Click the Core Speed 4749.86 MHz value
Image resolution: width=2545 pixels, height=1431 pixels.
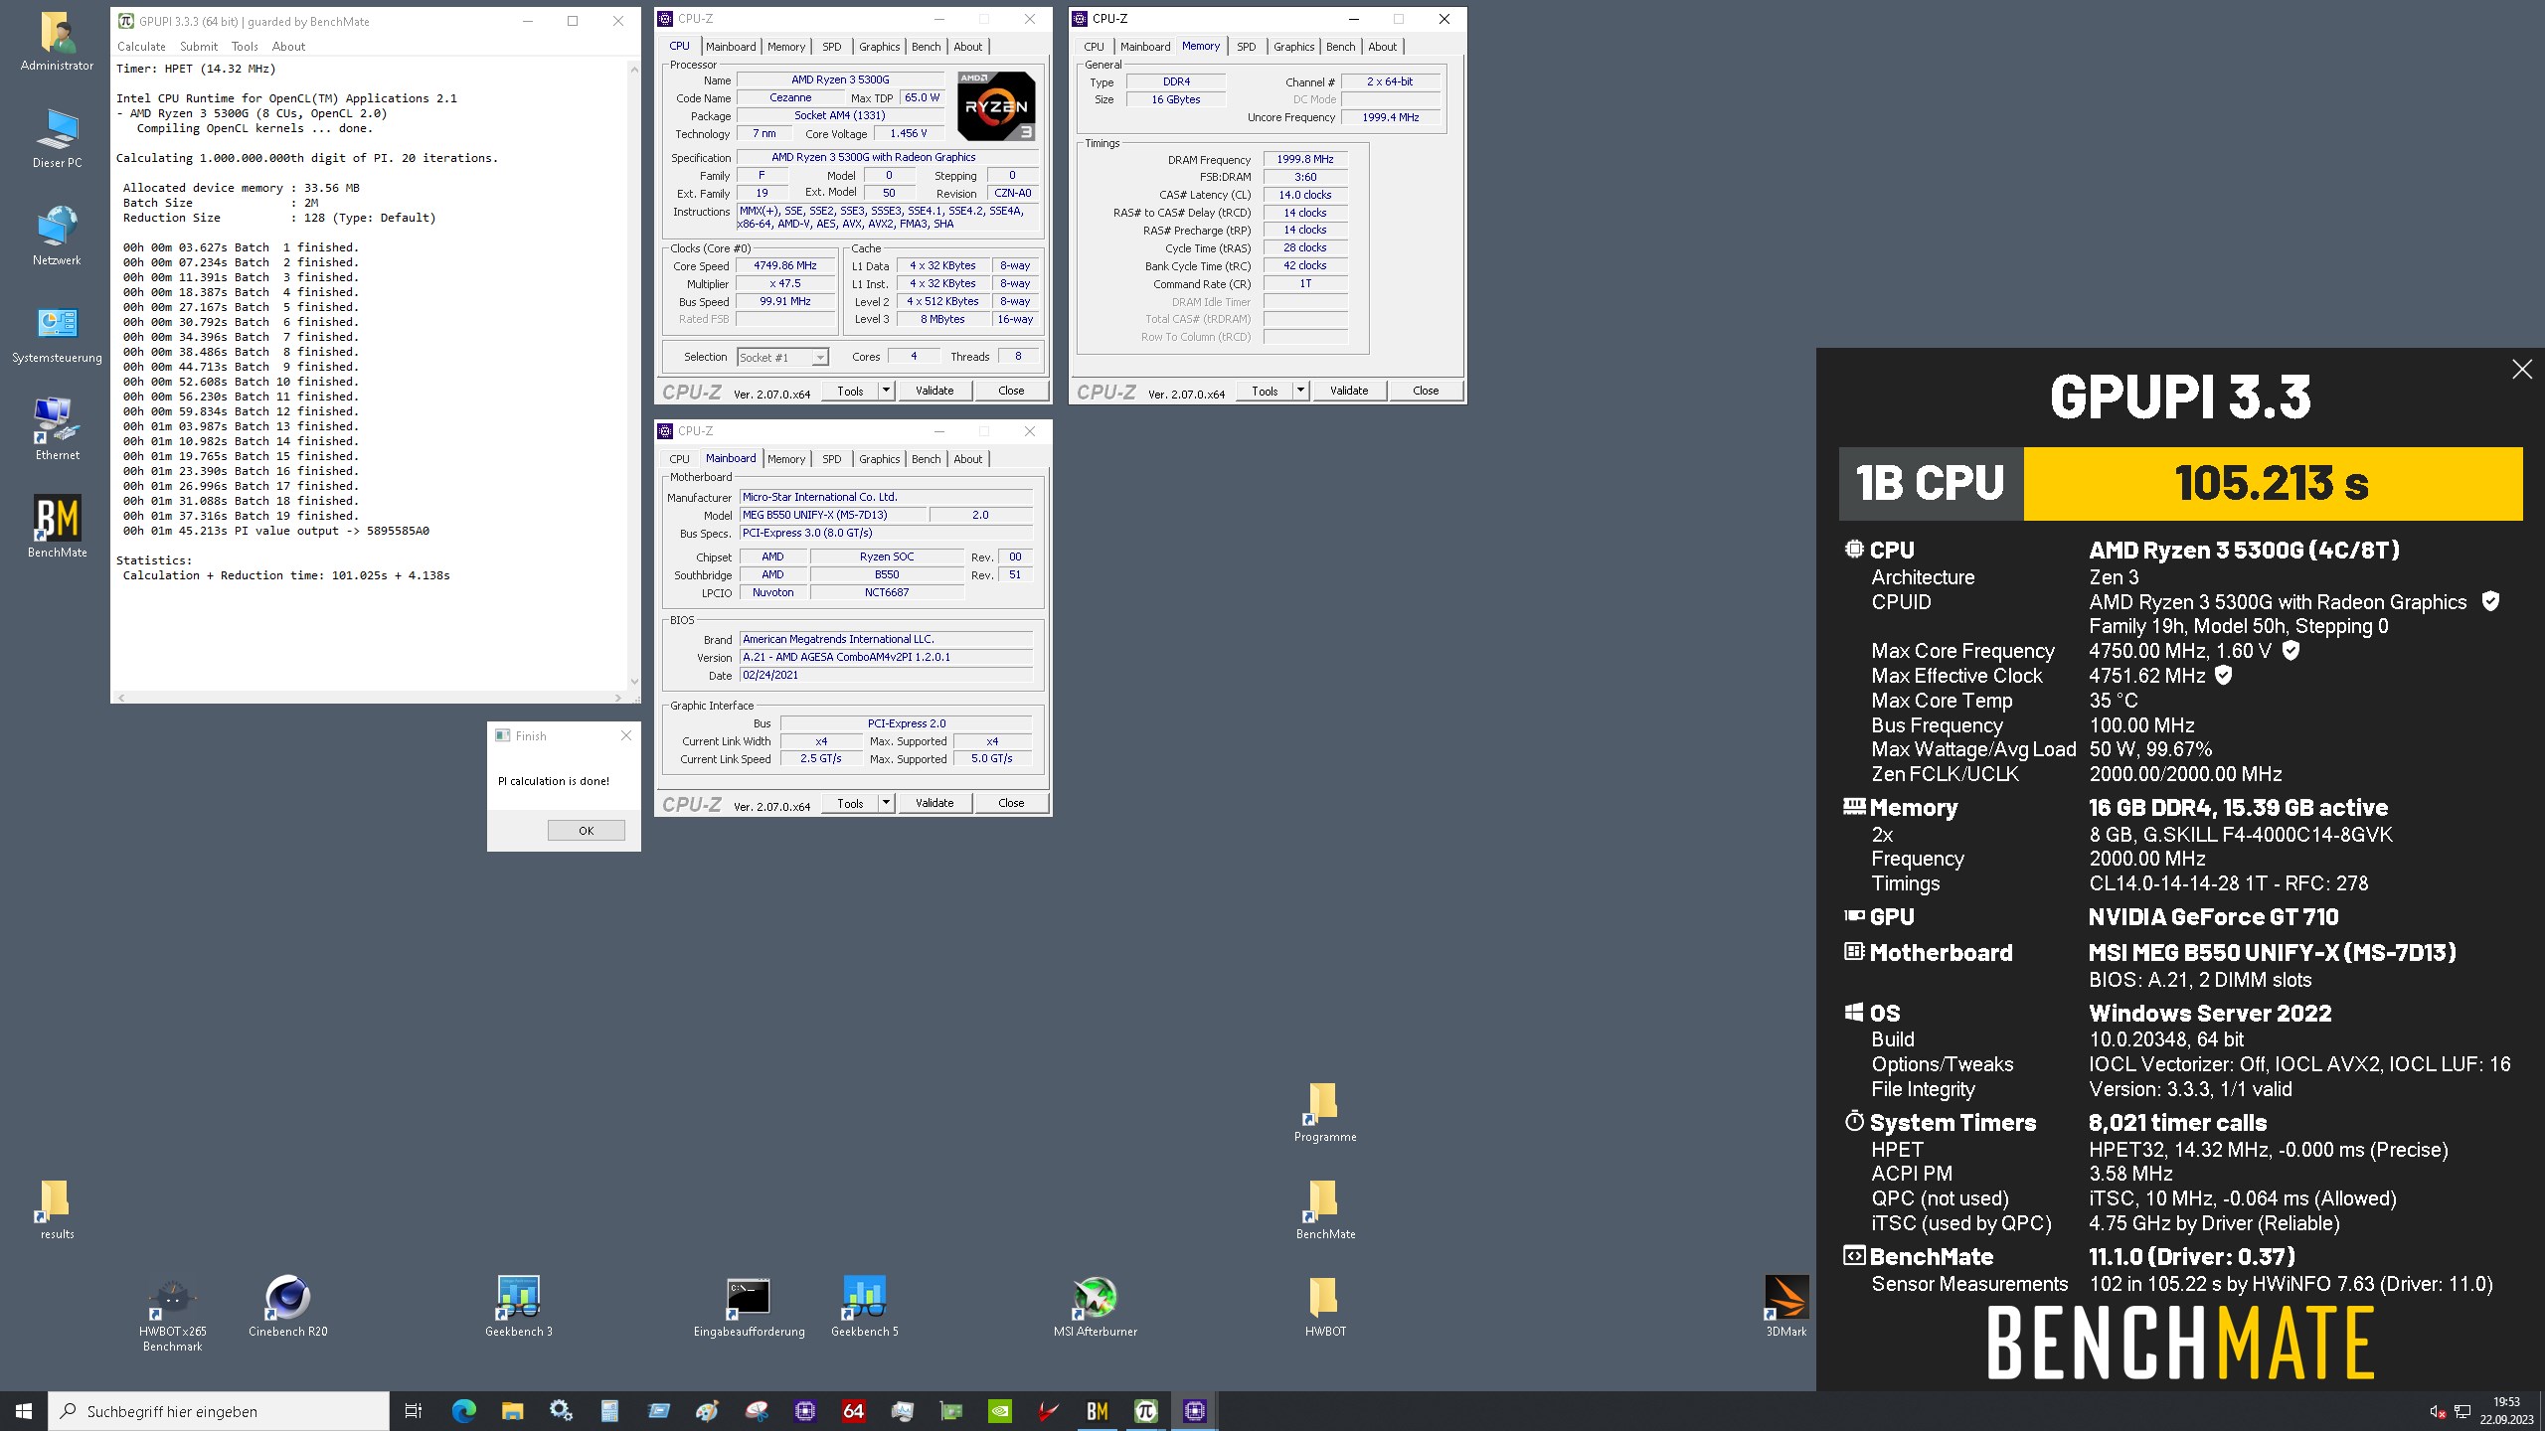coord(784,266)
